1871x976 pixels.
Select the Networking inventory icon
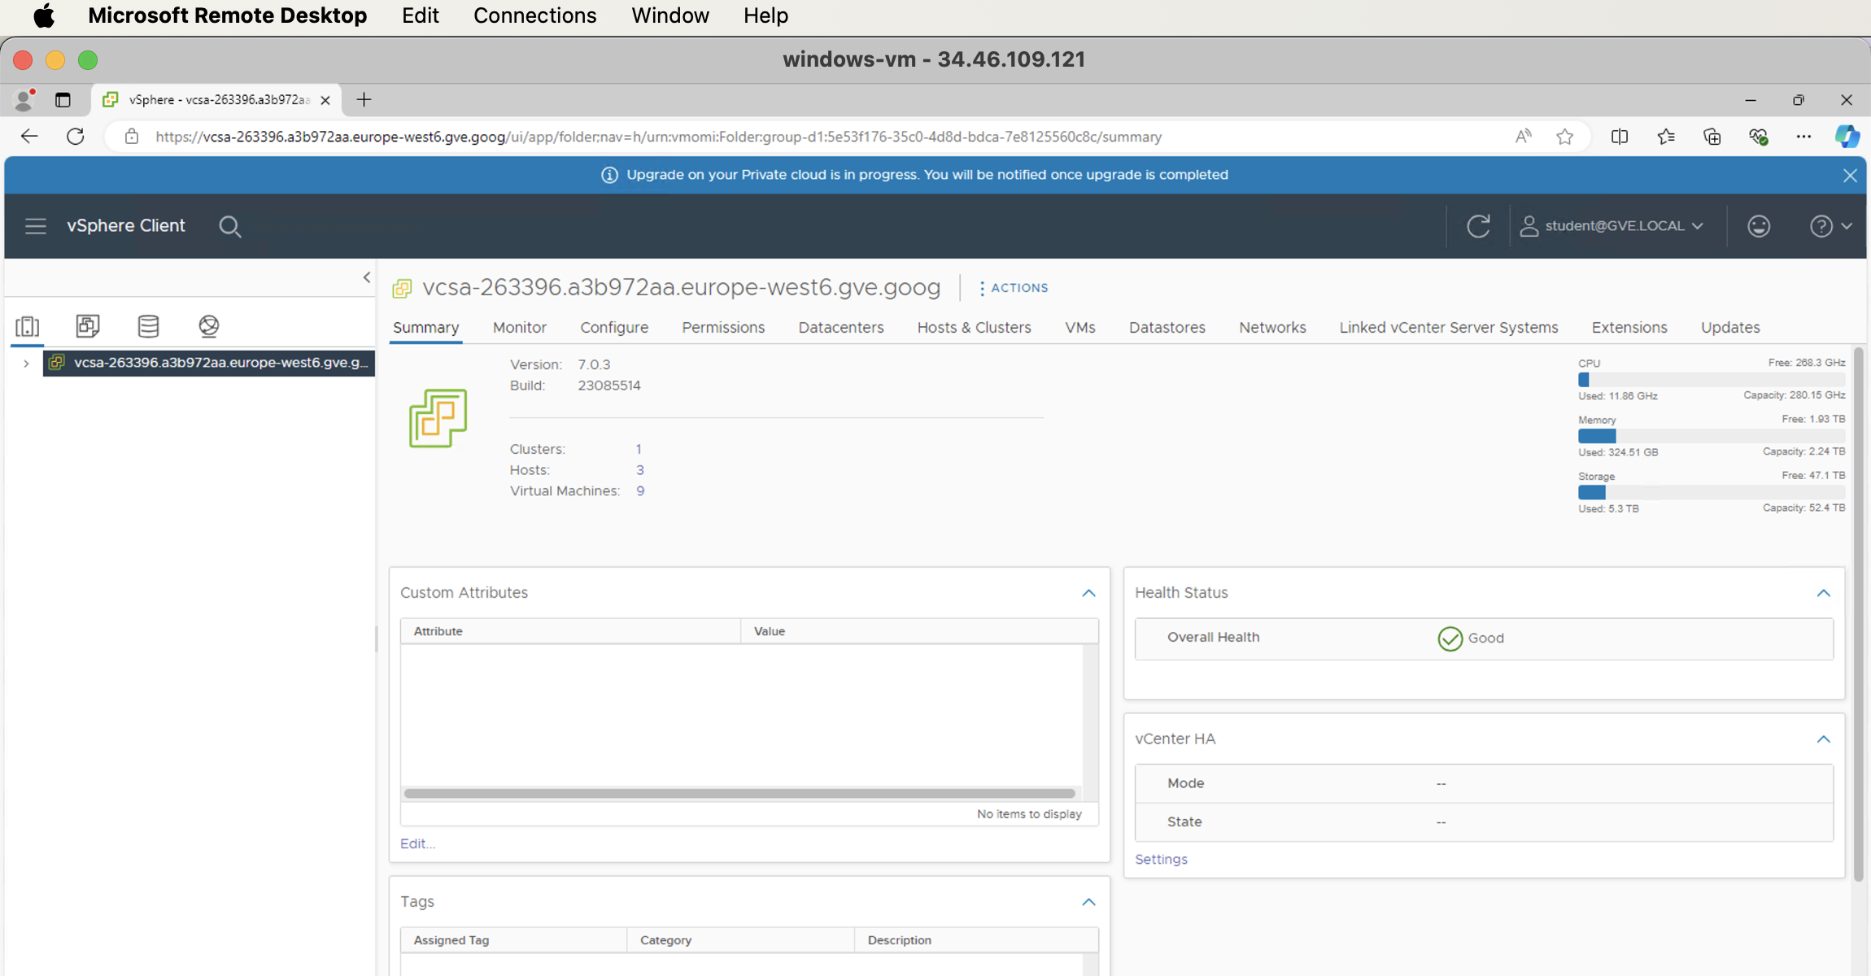pos(209,326)
